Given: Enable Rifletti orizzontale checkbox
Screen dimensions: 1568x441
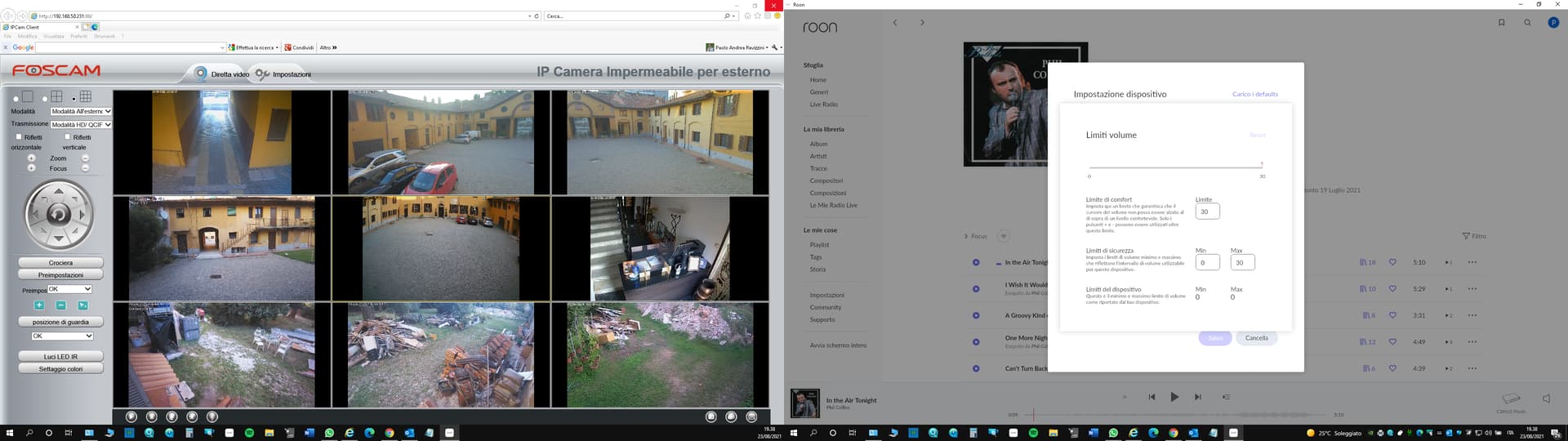Looking at the screenshot, I should (x=19, y=137).
